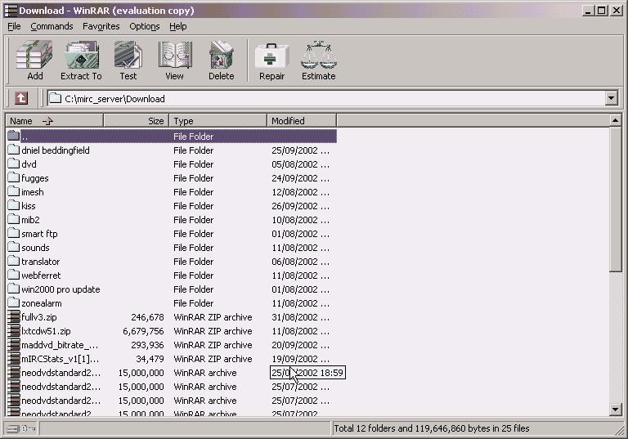The width and height of the screenshot is (628, 439).
Task: Click the scrollbar up arrow
Action: click(x=615, y=120)
